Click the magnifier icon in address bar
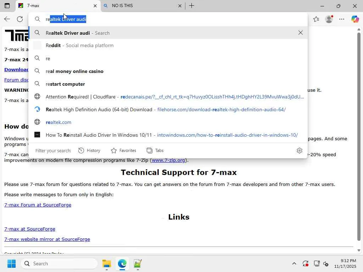 click(x=37, y=19)
